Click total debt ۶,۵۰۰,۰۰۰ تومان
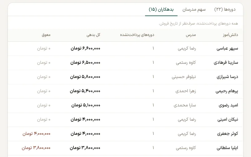The width and height of the screenshot is (251, 157). tap(85, 63)
